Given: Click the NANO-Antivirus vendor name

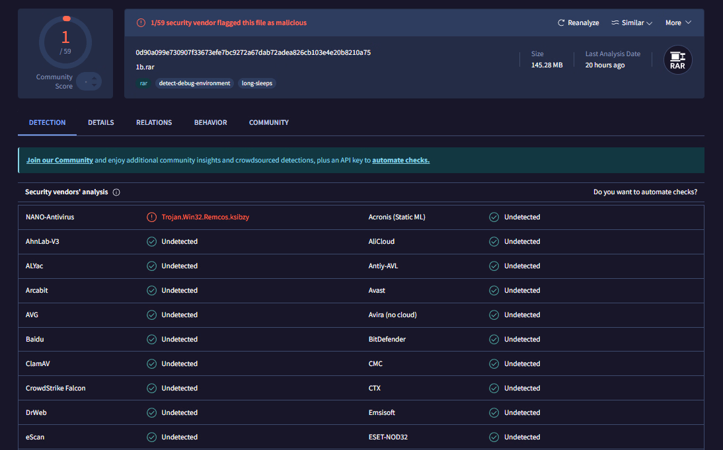Looking at the screenshot, I should pos(50,217).
